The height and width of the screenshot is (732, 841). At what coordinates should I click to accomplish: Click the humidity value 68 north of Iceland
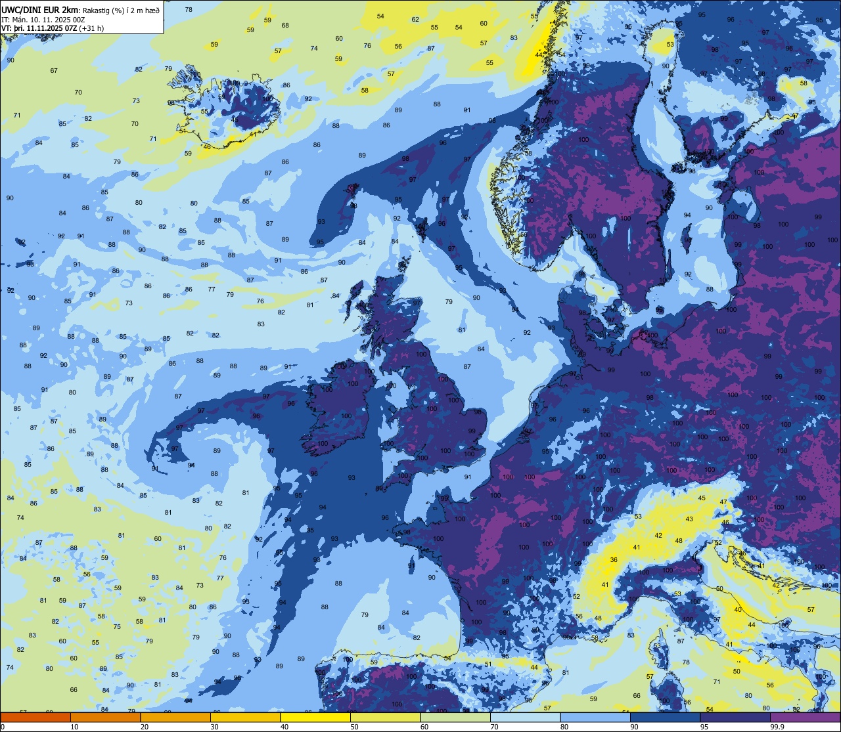click(x=285, y=26)
